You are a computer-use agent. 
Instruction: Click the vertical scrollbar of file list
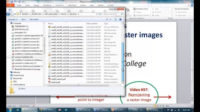(123, 62)
